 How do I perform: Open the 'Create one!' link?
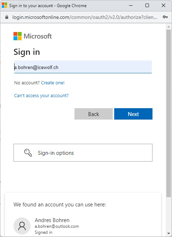(53, 83)
